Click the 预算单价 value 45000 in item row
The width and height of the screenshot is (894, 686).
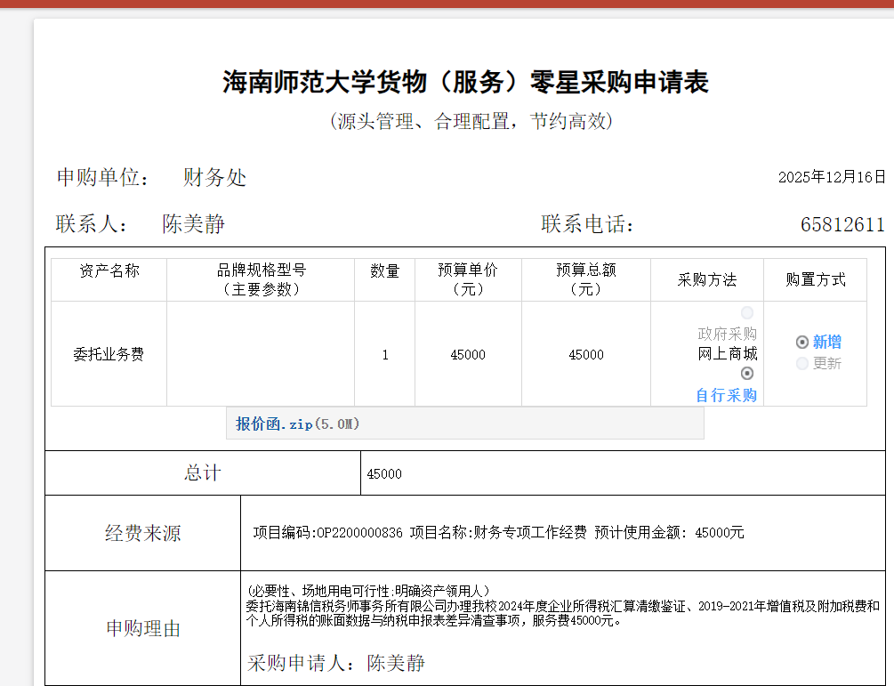coord(468,355)
